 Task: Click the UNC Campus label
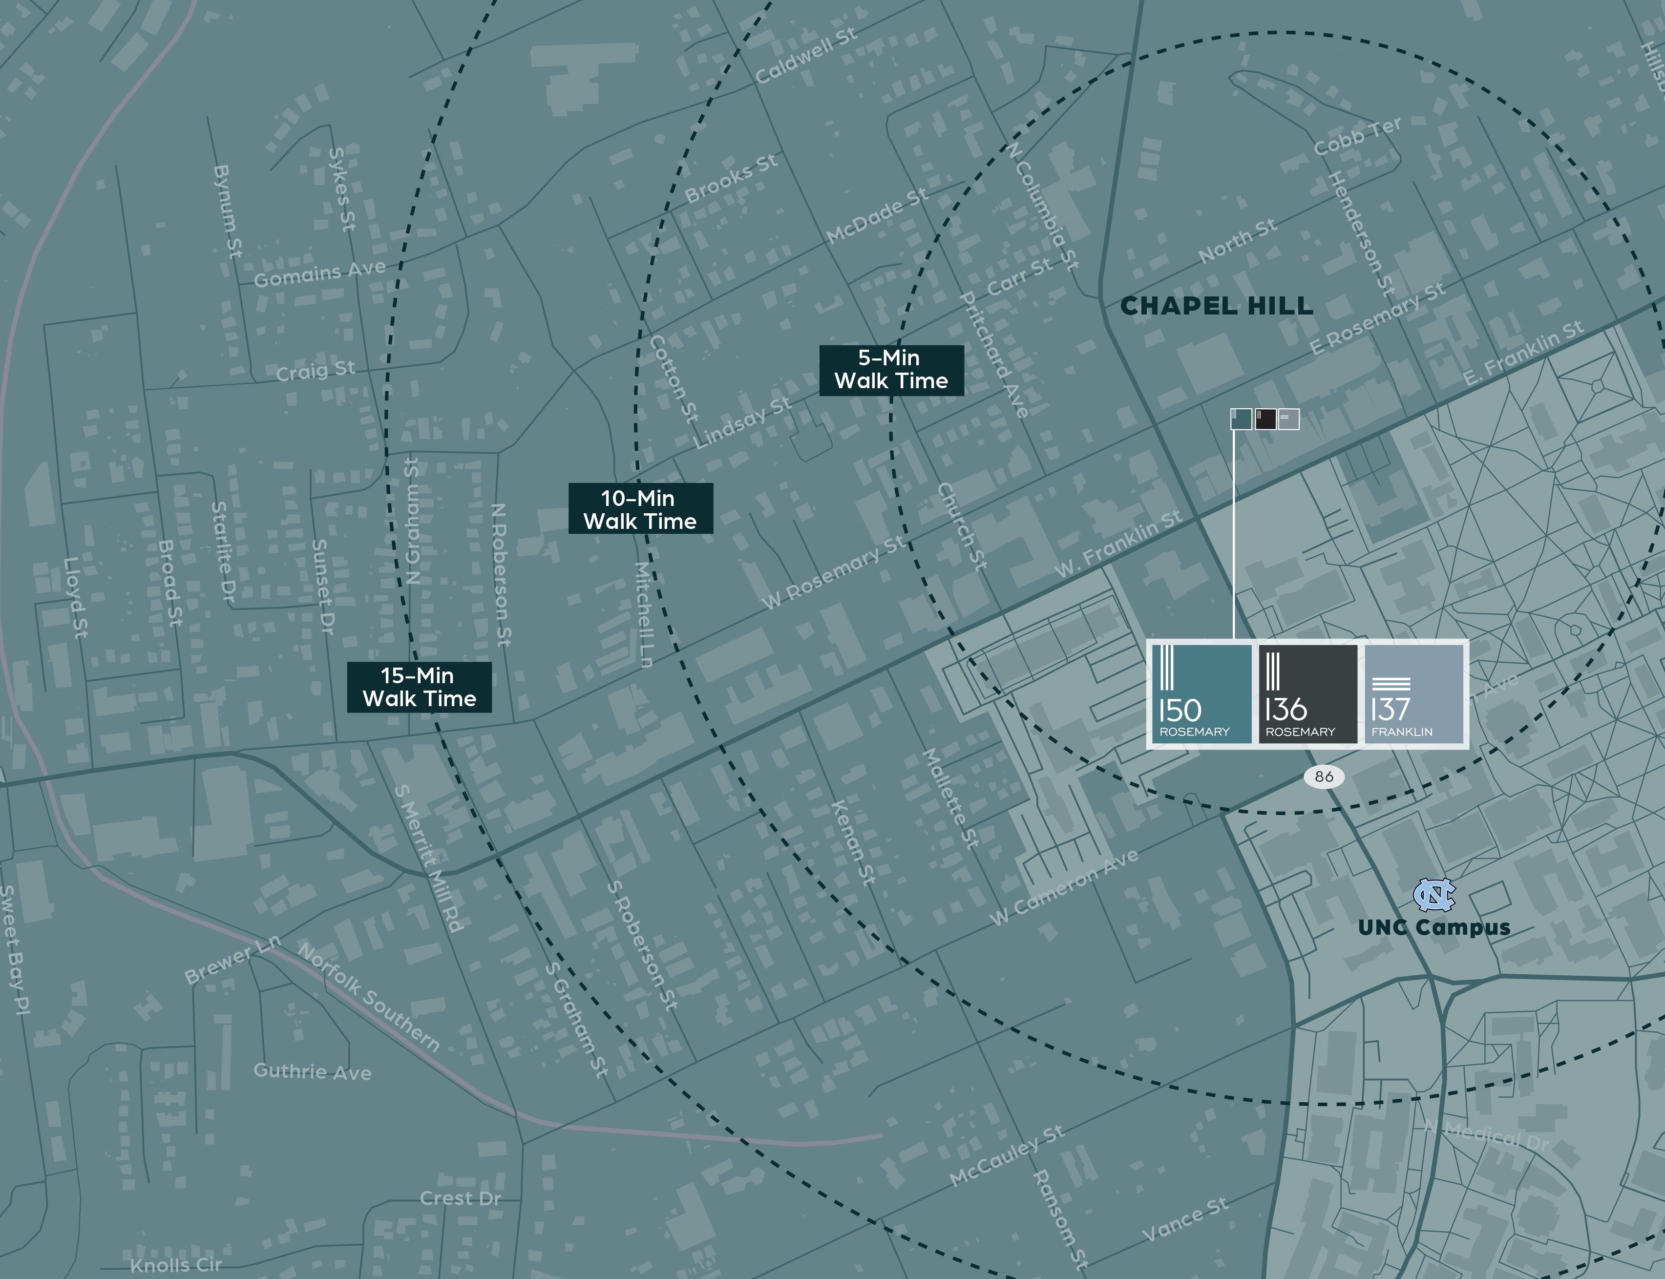[x=1433, y=927]
